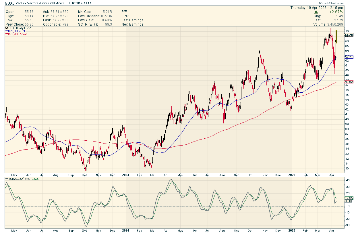
Task: Click the green up-arrow change indicator
Action: tap(316, 12)
